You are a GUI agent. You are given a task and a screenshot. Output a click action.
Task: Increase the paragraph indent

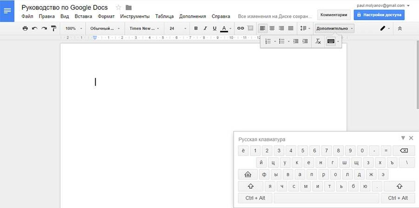coord(305,41)
